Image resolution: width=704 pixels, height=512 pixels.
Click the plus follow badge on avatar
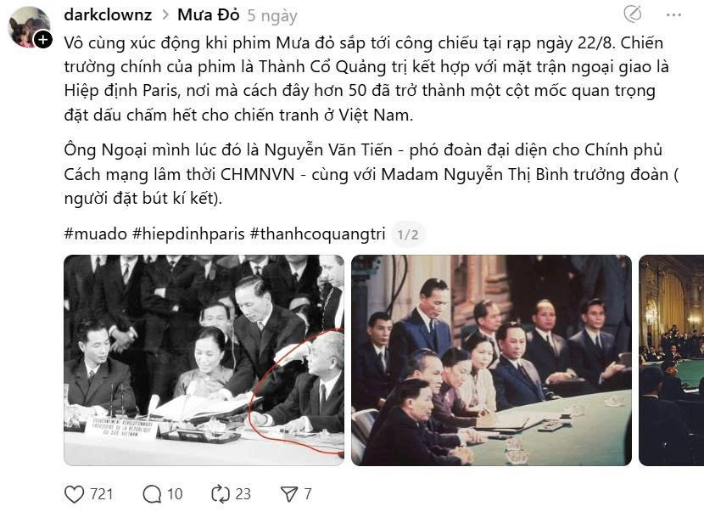pyautogui.click(x=43, y=40)
